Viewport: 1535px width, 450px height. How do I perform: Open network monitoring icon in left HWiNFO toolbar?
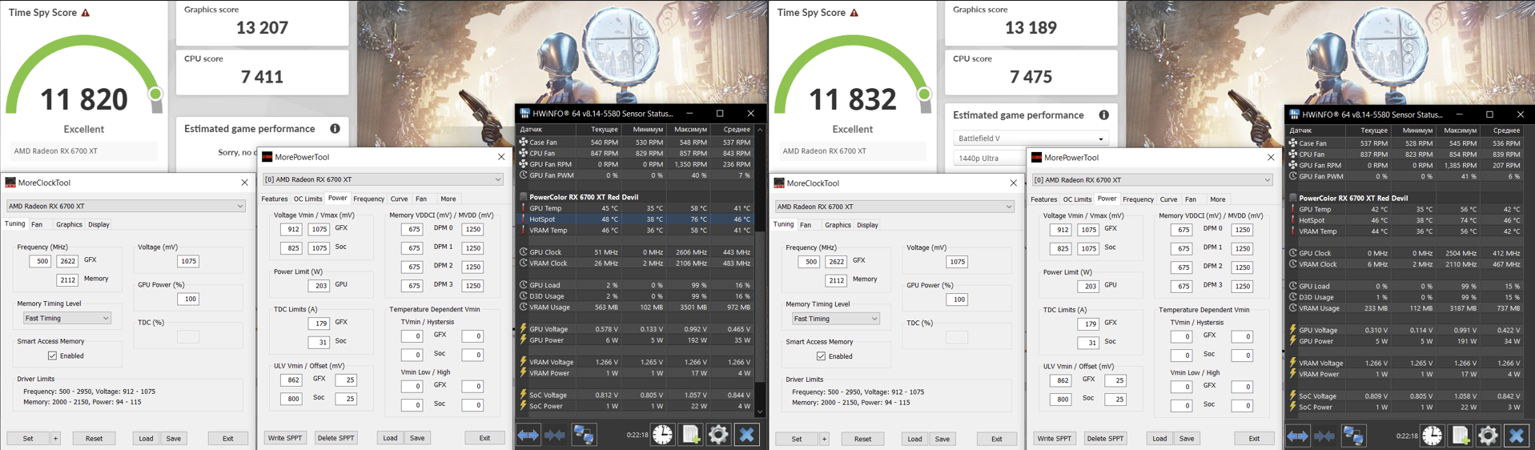point(584,435)
